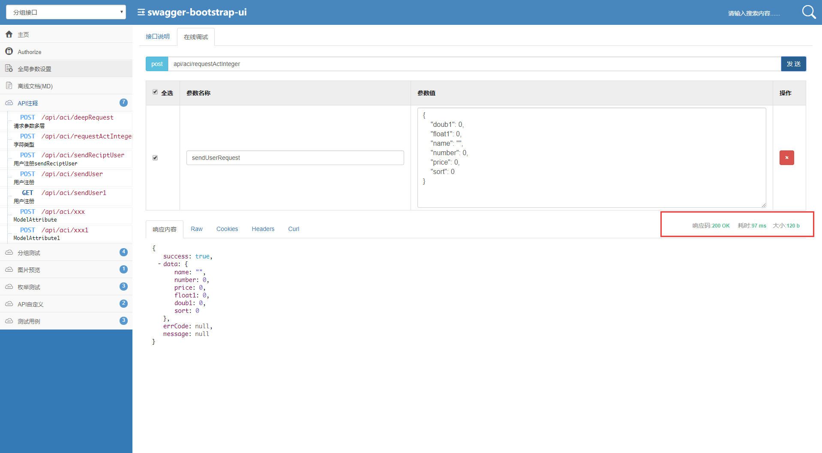Collapse the data object minus sign
This screenshot has height=453, width=822.
[159, 264]
